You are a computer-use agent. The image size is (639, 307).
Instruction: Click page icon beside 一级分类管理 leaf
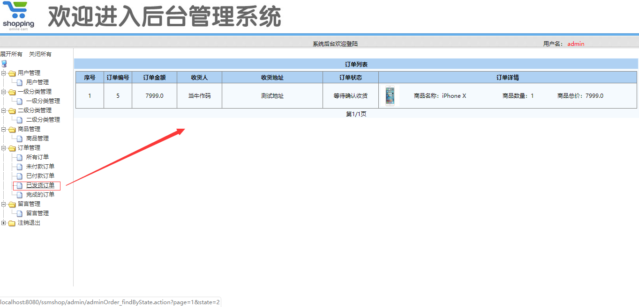tap(20, 101)
